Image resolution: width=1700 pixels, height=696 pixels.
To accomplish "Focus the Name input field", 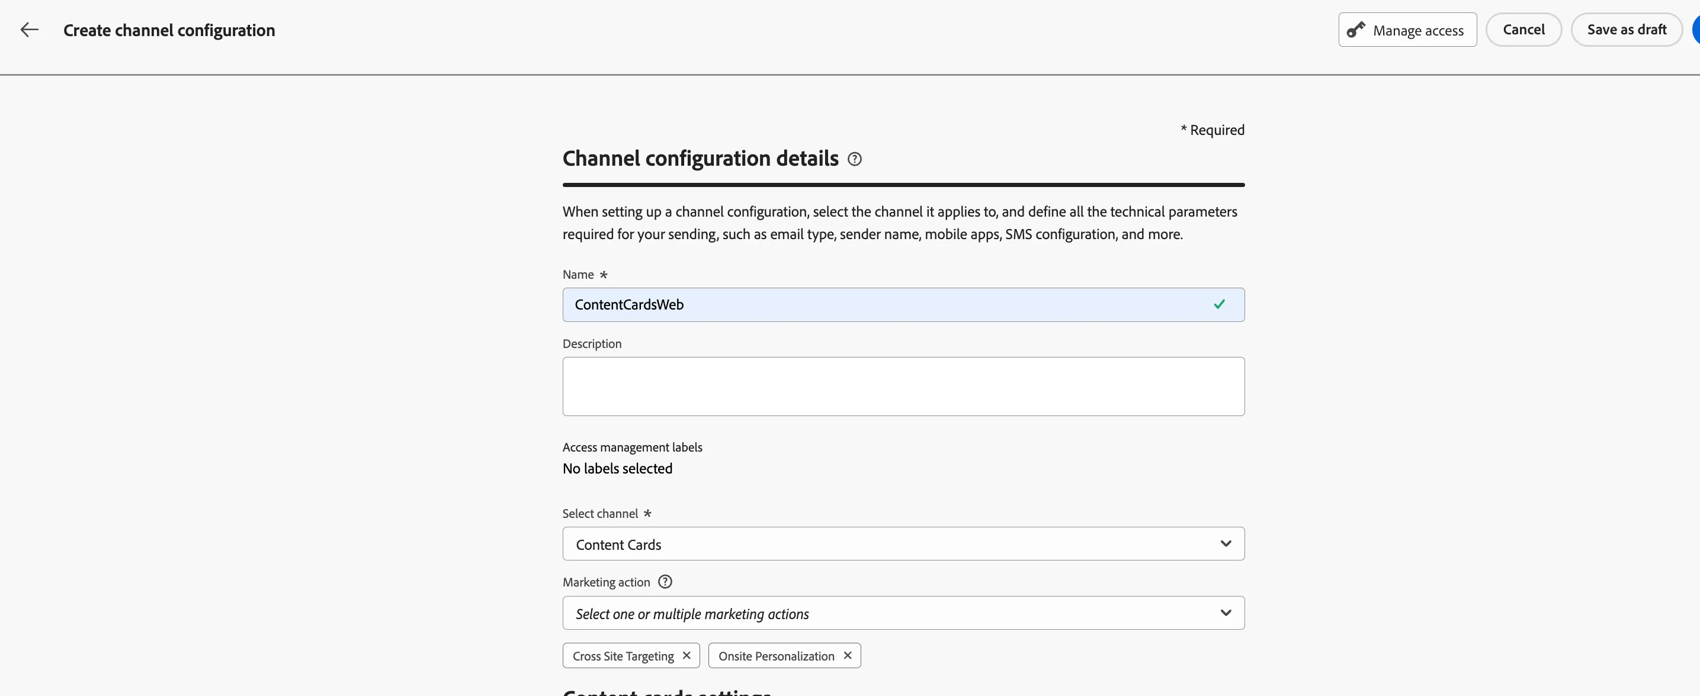I will pos(903,304).
